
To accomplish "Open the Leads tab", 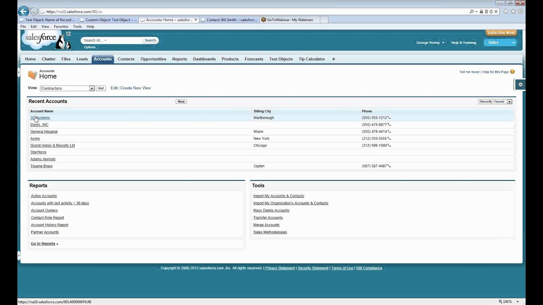I will tap(82, 59).
